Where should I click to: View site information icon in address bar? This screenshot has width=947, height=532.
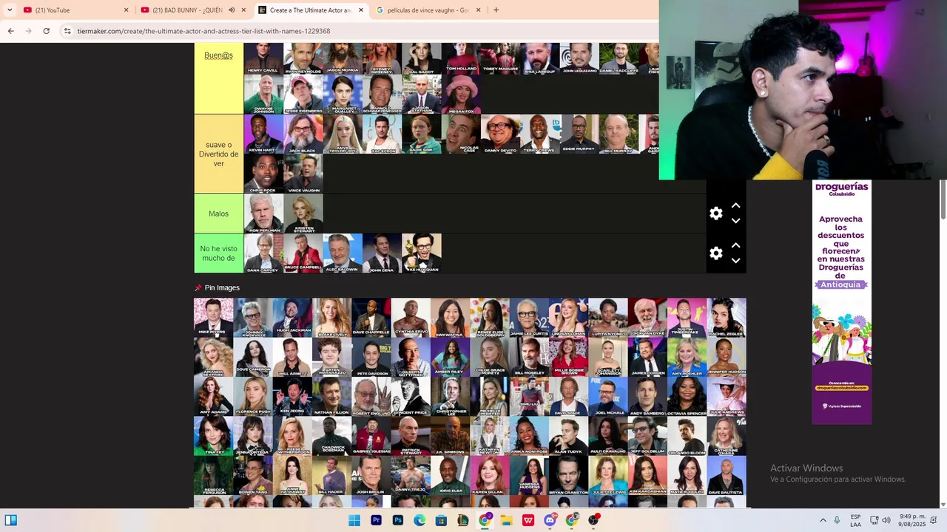tap(67, 31)
